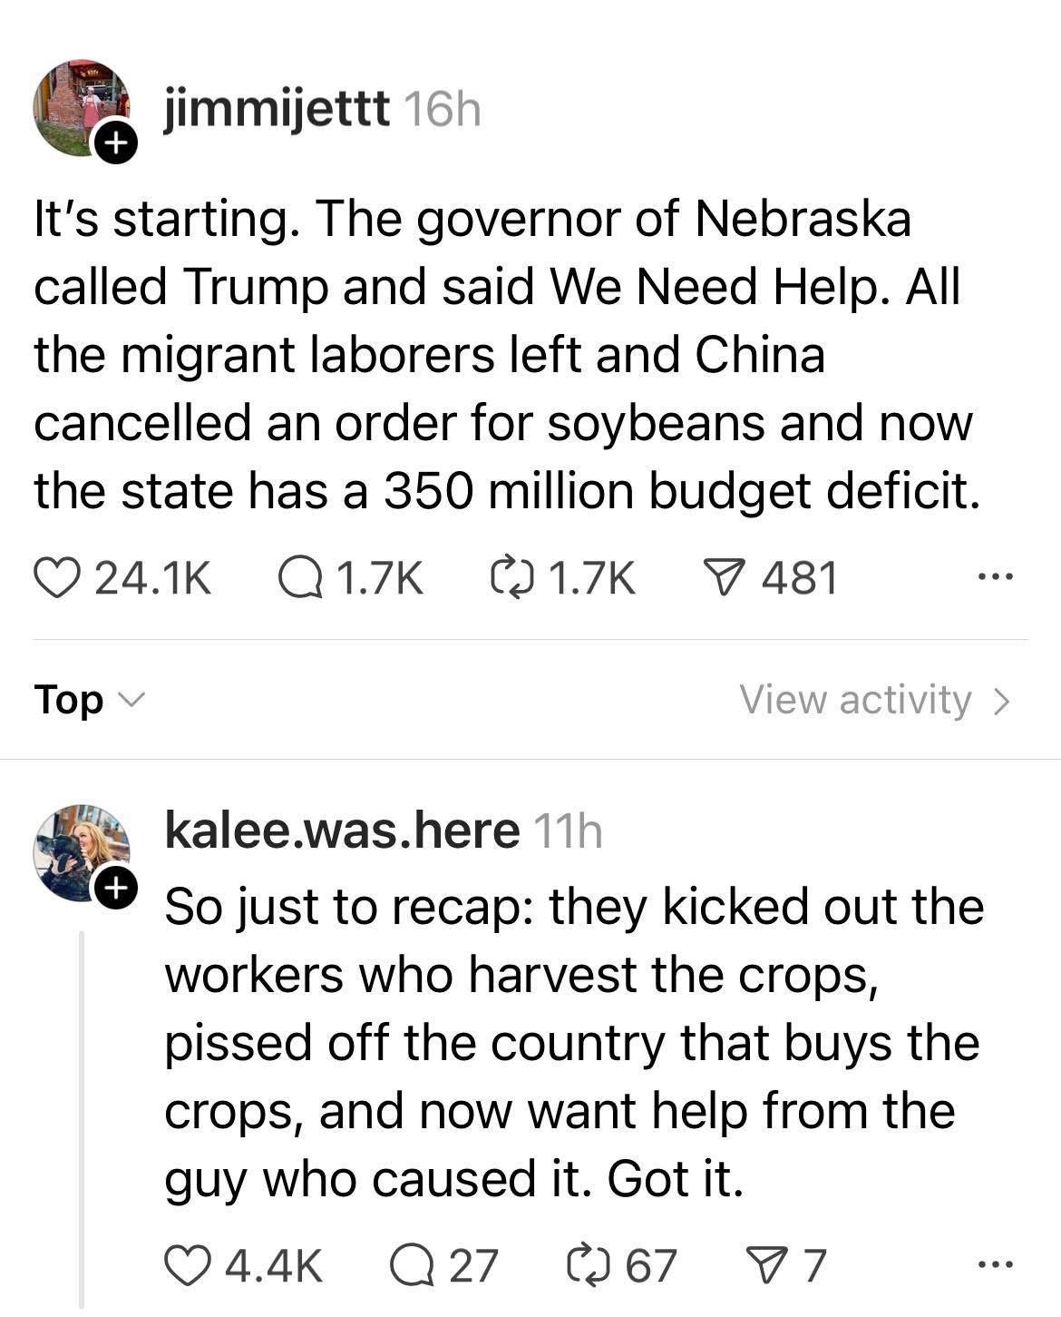Open jimmijettt's profile from username

click(277, 111)
